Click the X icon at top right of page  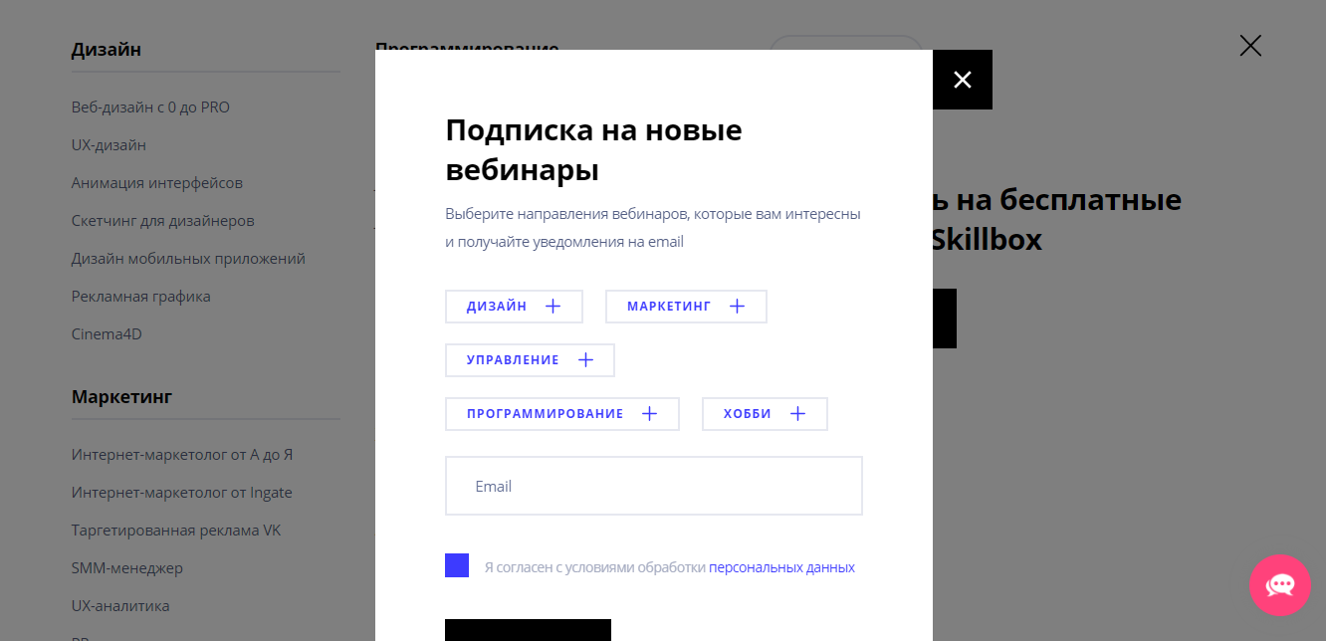click(1250, 45)
